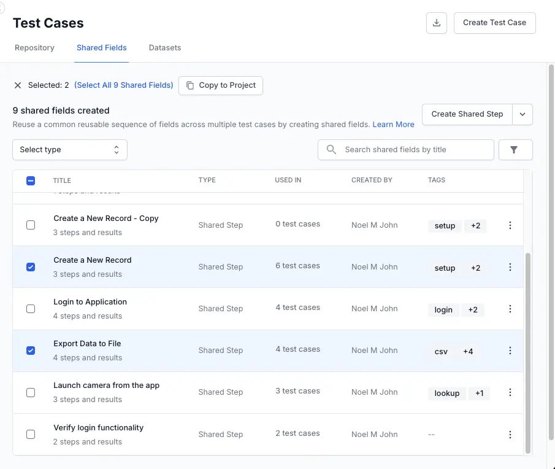Open kebab menu for Launch camera from the app
Viewport: 555px width, 469px height.
click(x=510, y=392)
